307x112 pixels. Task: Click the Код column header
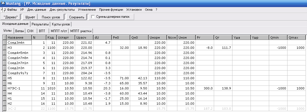(x=51, y=38)
